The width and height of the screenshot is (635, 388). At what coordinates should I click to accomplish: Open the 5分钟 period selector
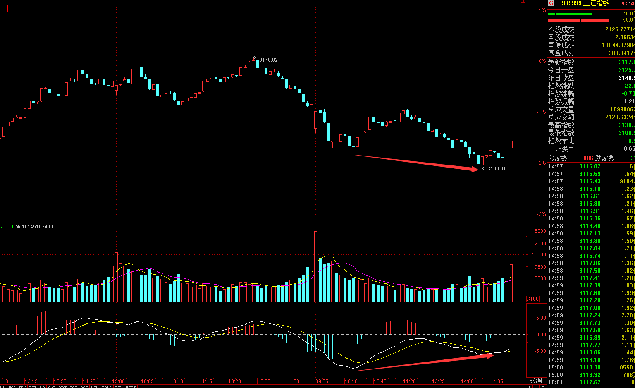[536, 381]
